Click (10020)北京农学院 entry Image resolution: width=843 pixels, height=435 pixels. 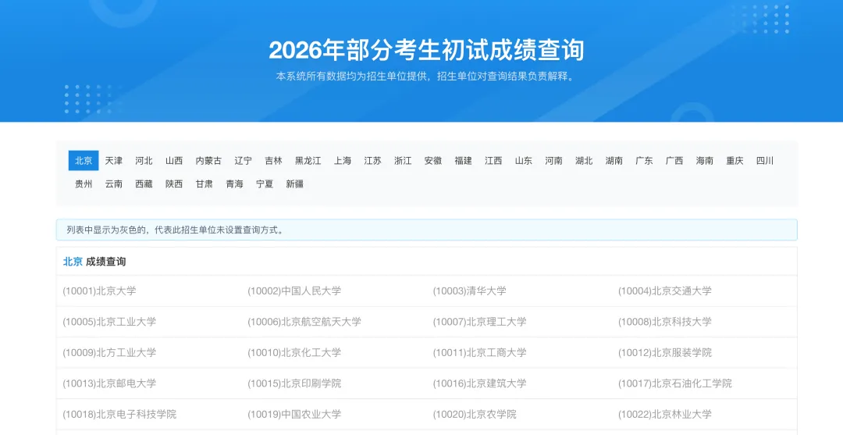pos(475,414)
